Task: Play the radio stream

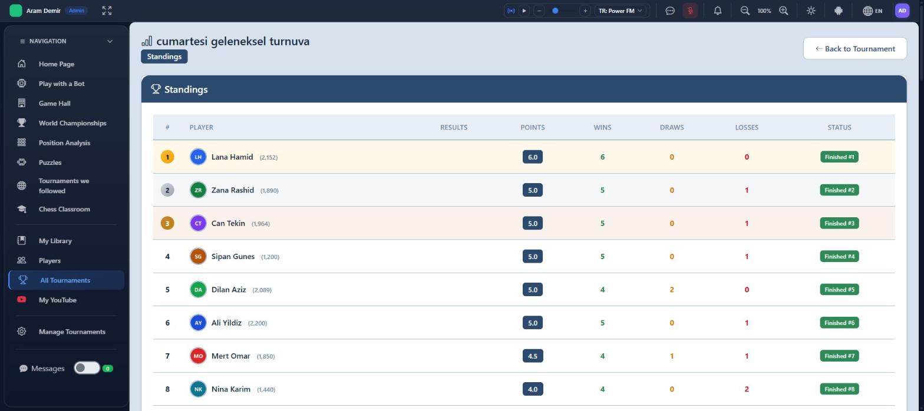Action: tap(524, 11)
